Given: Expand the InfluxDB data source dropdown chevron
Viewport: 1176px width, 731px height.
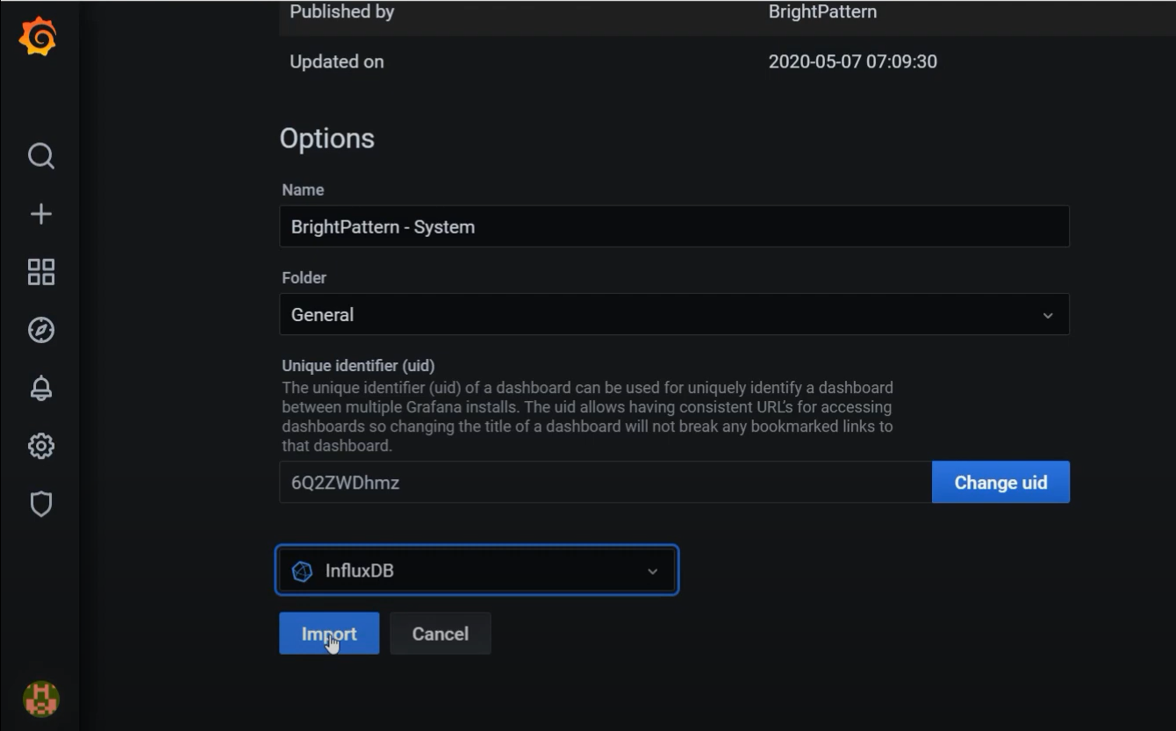Looking at the screenshot, I should [652, 571].
